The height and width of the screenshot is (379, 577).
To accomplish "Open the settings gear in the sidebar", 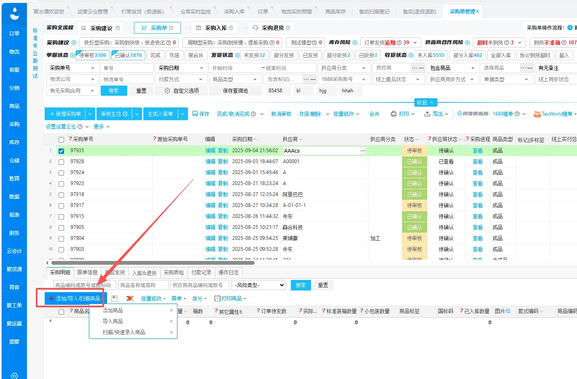I will [x=14, y=376].
